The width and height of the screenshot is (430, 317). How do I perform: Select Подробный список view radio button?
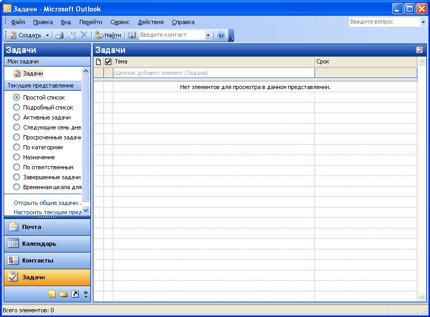coord(16,107)
